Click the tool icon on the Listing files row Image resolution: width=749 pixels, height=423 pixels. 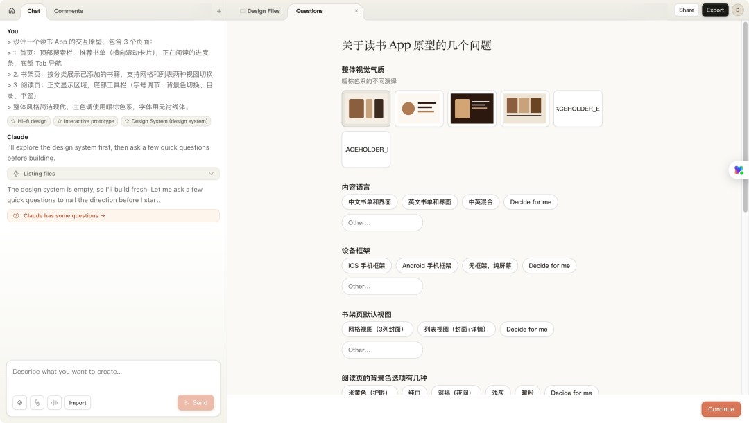click(x=17, y=173)
